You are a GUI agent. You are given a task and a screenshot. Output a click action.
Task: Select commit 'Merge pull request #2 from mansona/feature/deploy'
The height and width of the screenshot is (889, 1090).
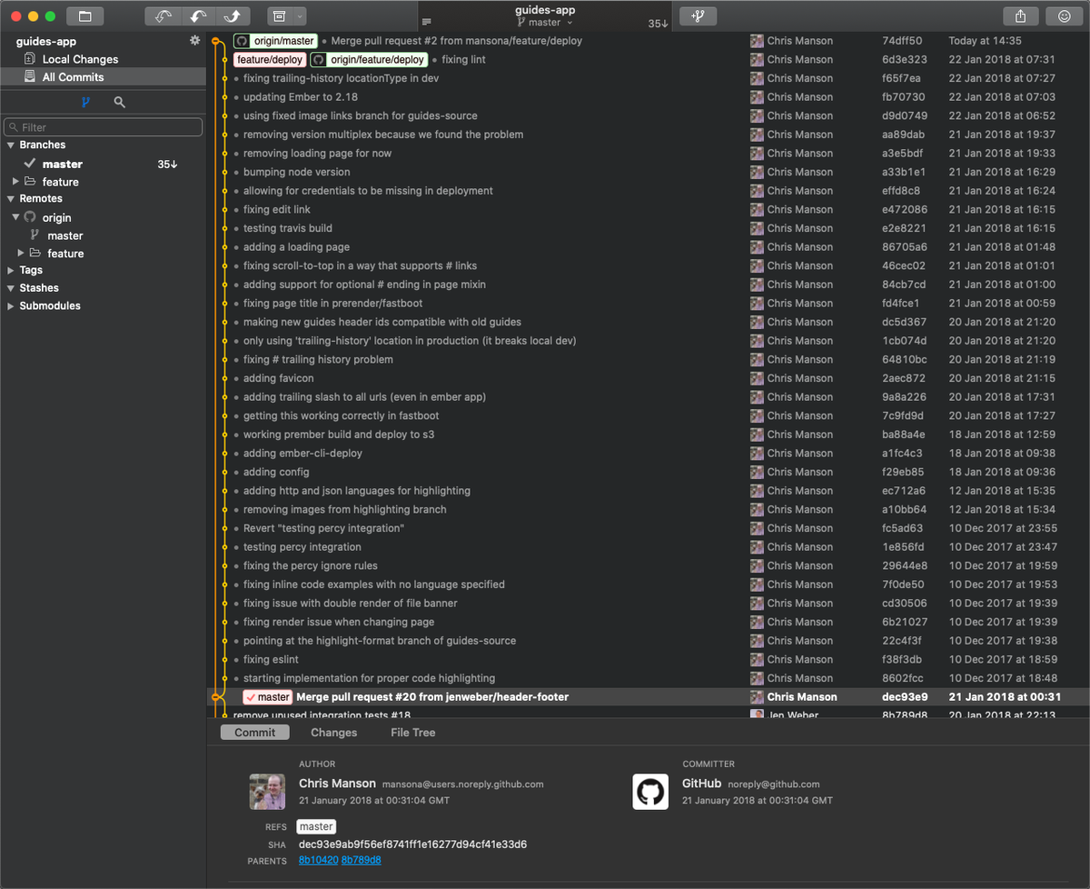tap(457, 41)
